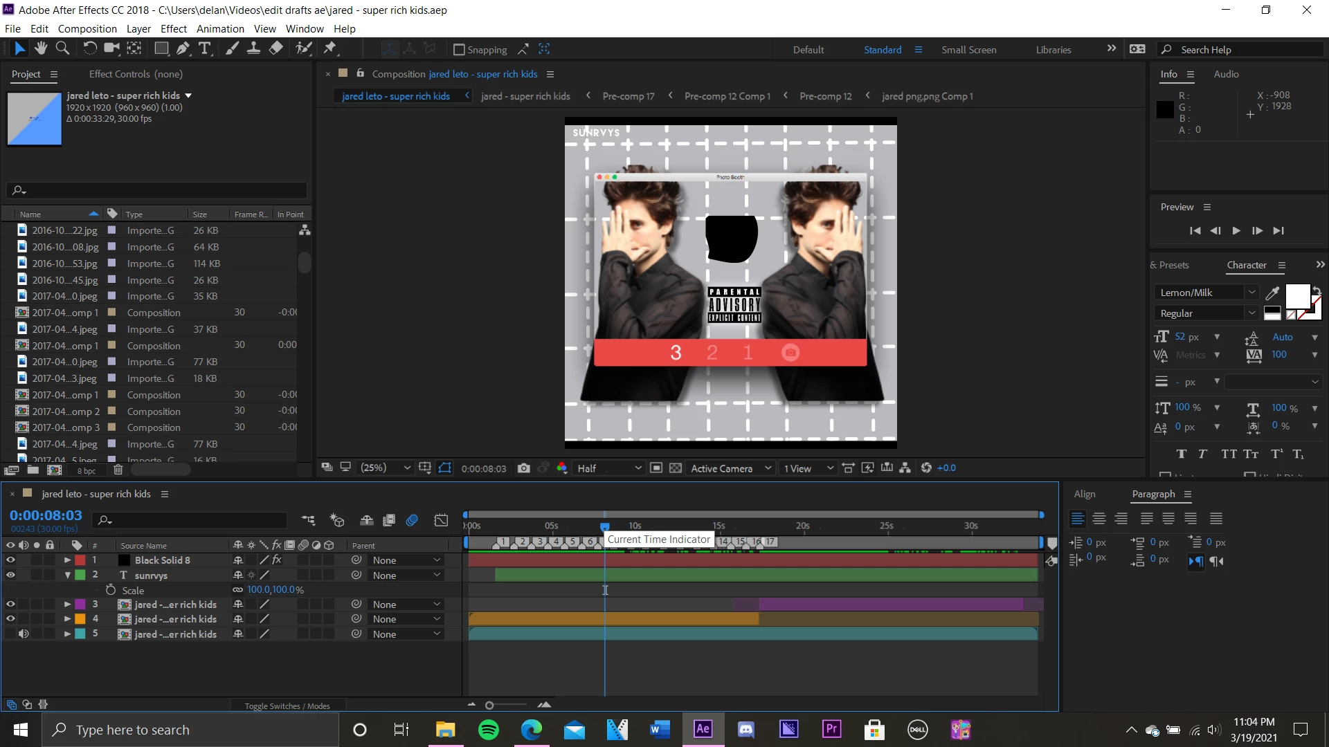Screen dimensions: 1329x747
Task: Select the Hand tool
Action: [41, 48]
